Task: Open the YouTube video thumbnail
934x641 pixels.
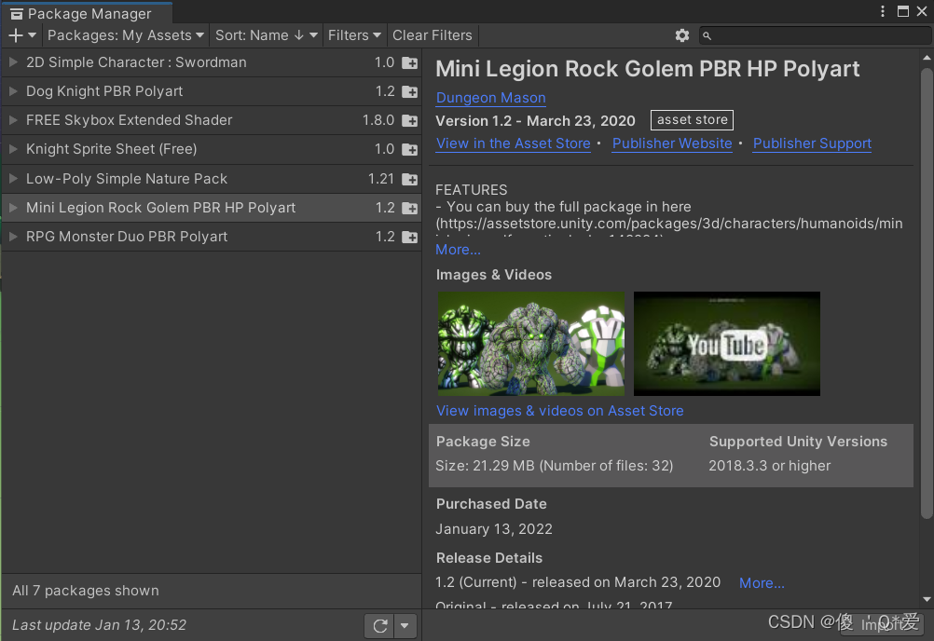Action: coord(727,344)
